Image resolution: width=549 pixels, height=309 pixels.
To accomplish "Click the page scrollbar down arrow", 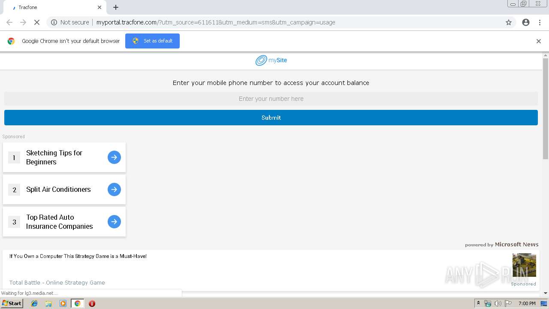I will pos(546,293).
